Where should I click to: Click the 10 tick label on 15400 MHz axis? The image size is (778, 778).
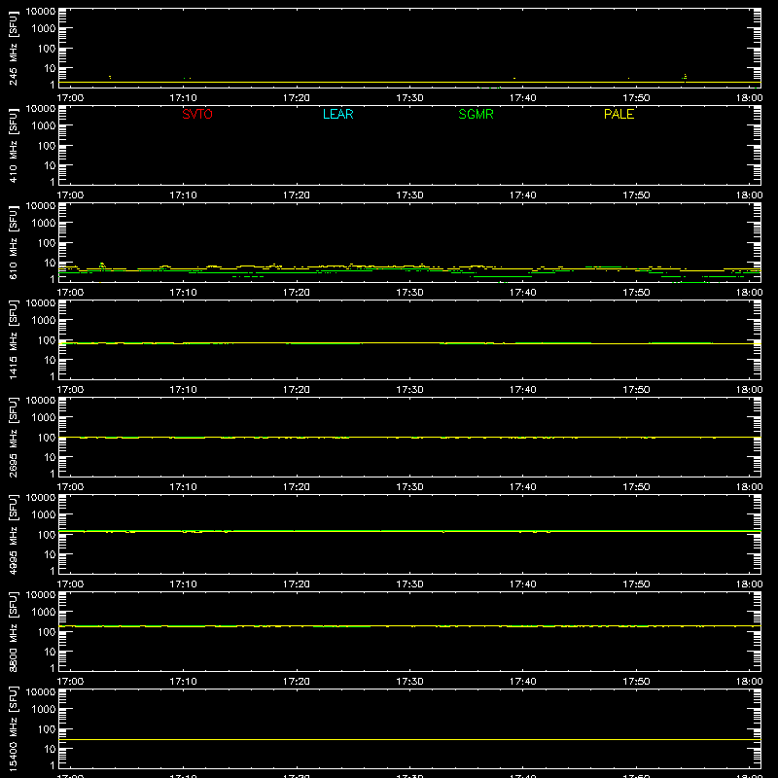50,749
